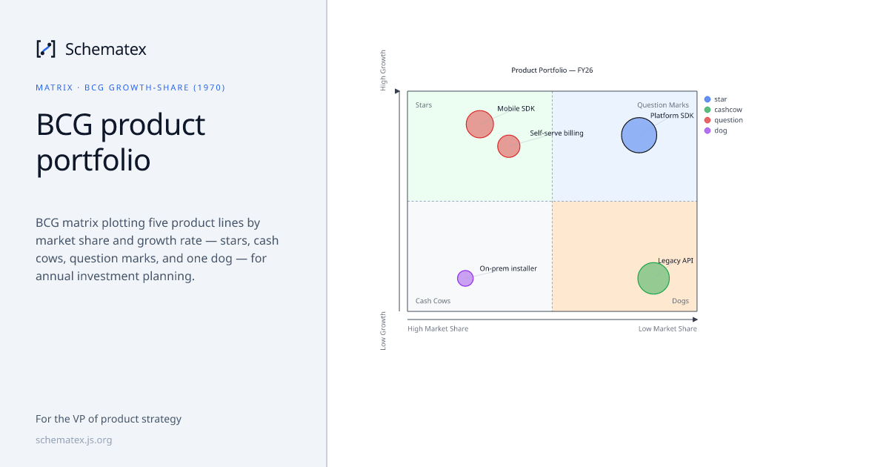Click 'For the VP of product strategy'
This screenshot has height=467, width=889.
coord(108,419)
